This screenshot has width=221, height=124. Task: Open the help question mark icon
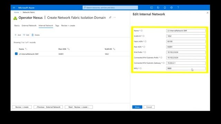click(x=178, y=8)
